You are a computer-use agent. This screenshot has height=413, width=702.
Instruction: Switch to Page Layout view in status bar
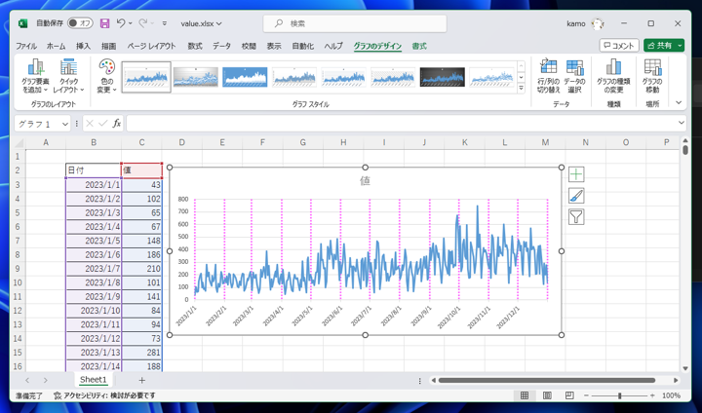point(546,396)
